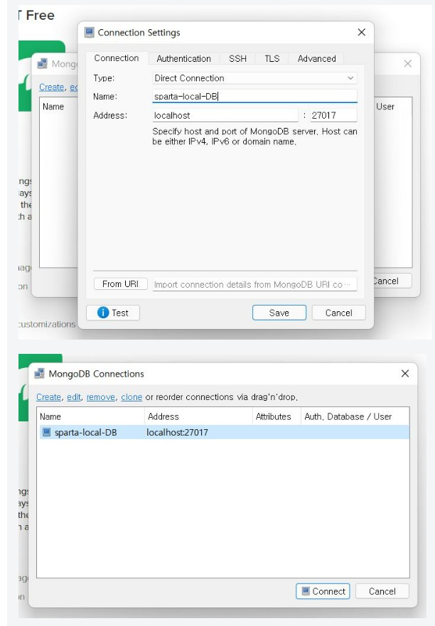Click the Name column header in connections list
Screen dimensions: 435x626
pyautogui.click(x=91, y=416)
